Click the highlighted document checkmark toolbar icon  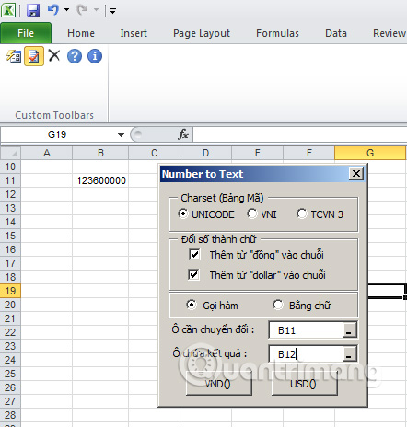(x=34, y=56)
